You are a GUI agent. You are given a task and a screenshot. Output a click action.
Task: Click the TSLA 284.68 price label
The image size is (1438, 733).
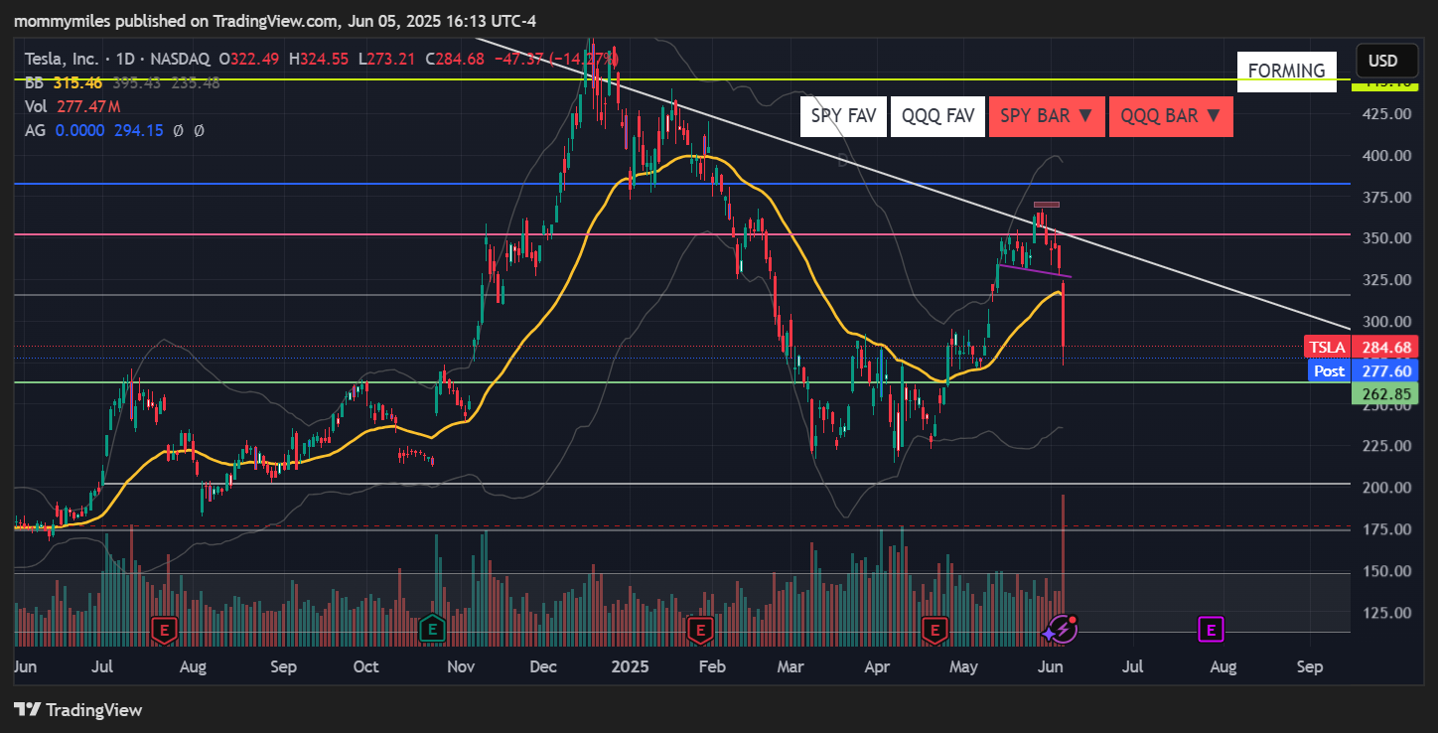point(1361,347)
